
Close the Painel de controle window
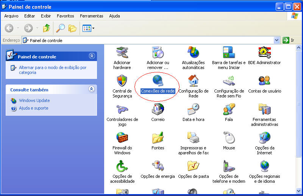click(x=297, y=7)
